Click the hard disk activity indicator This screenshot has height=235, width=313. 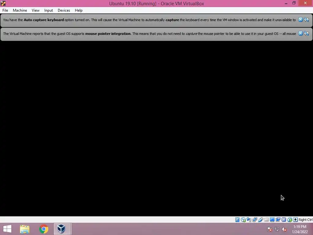237,220
